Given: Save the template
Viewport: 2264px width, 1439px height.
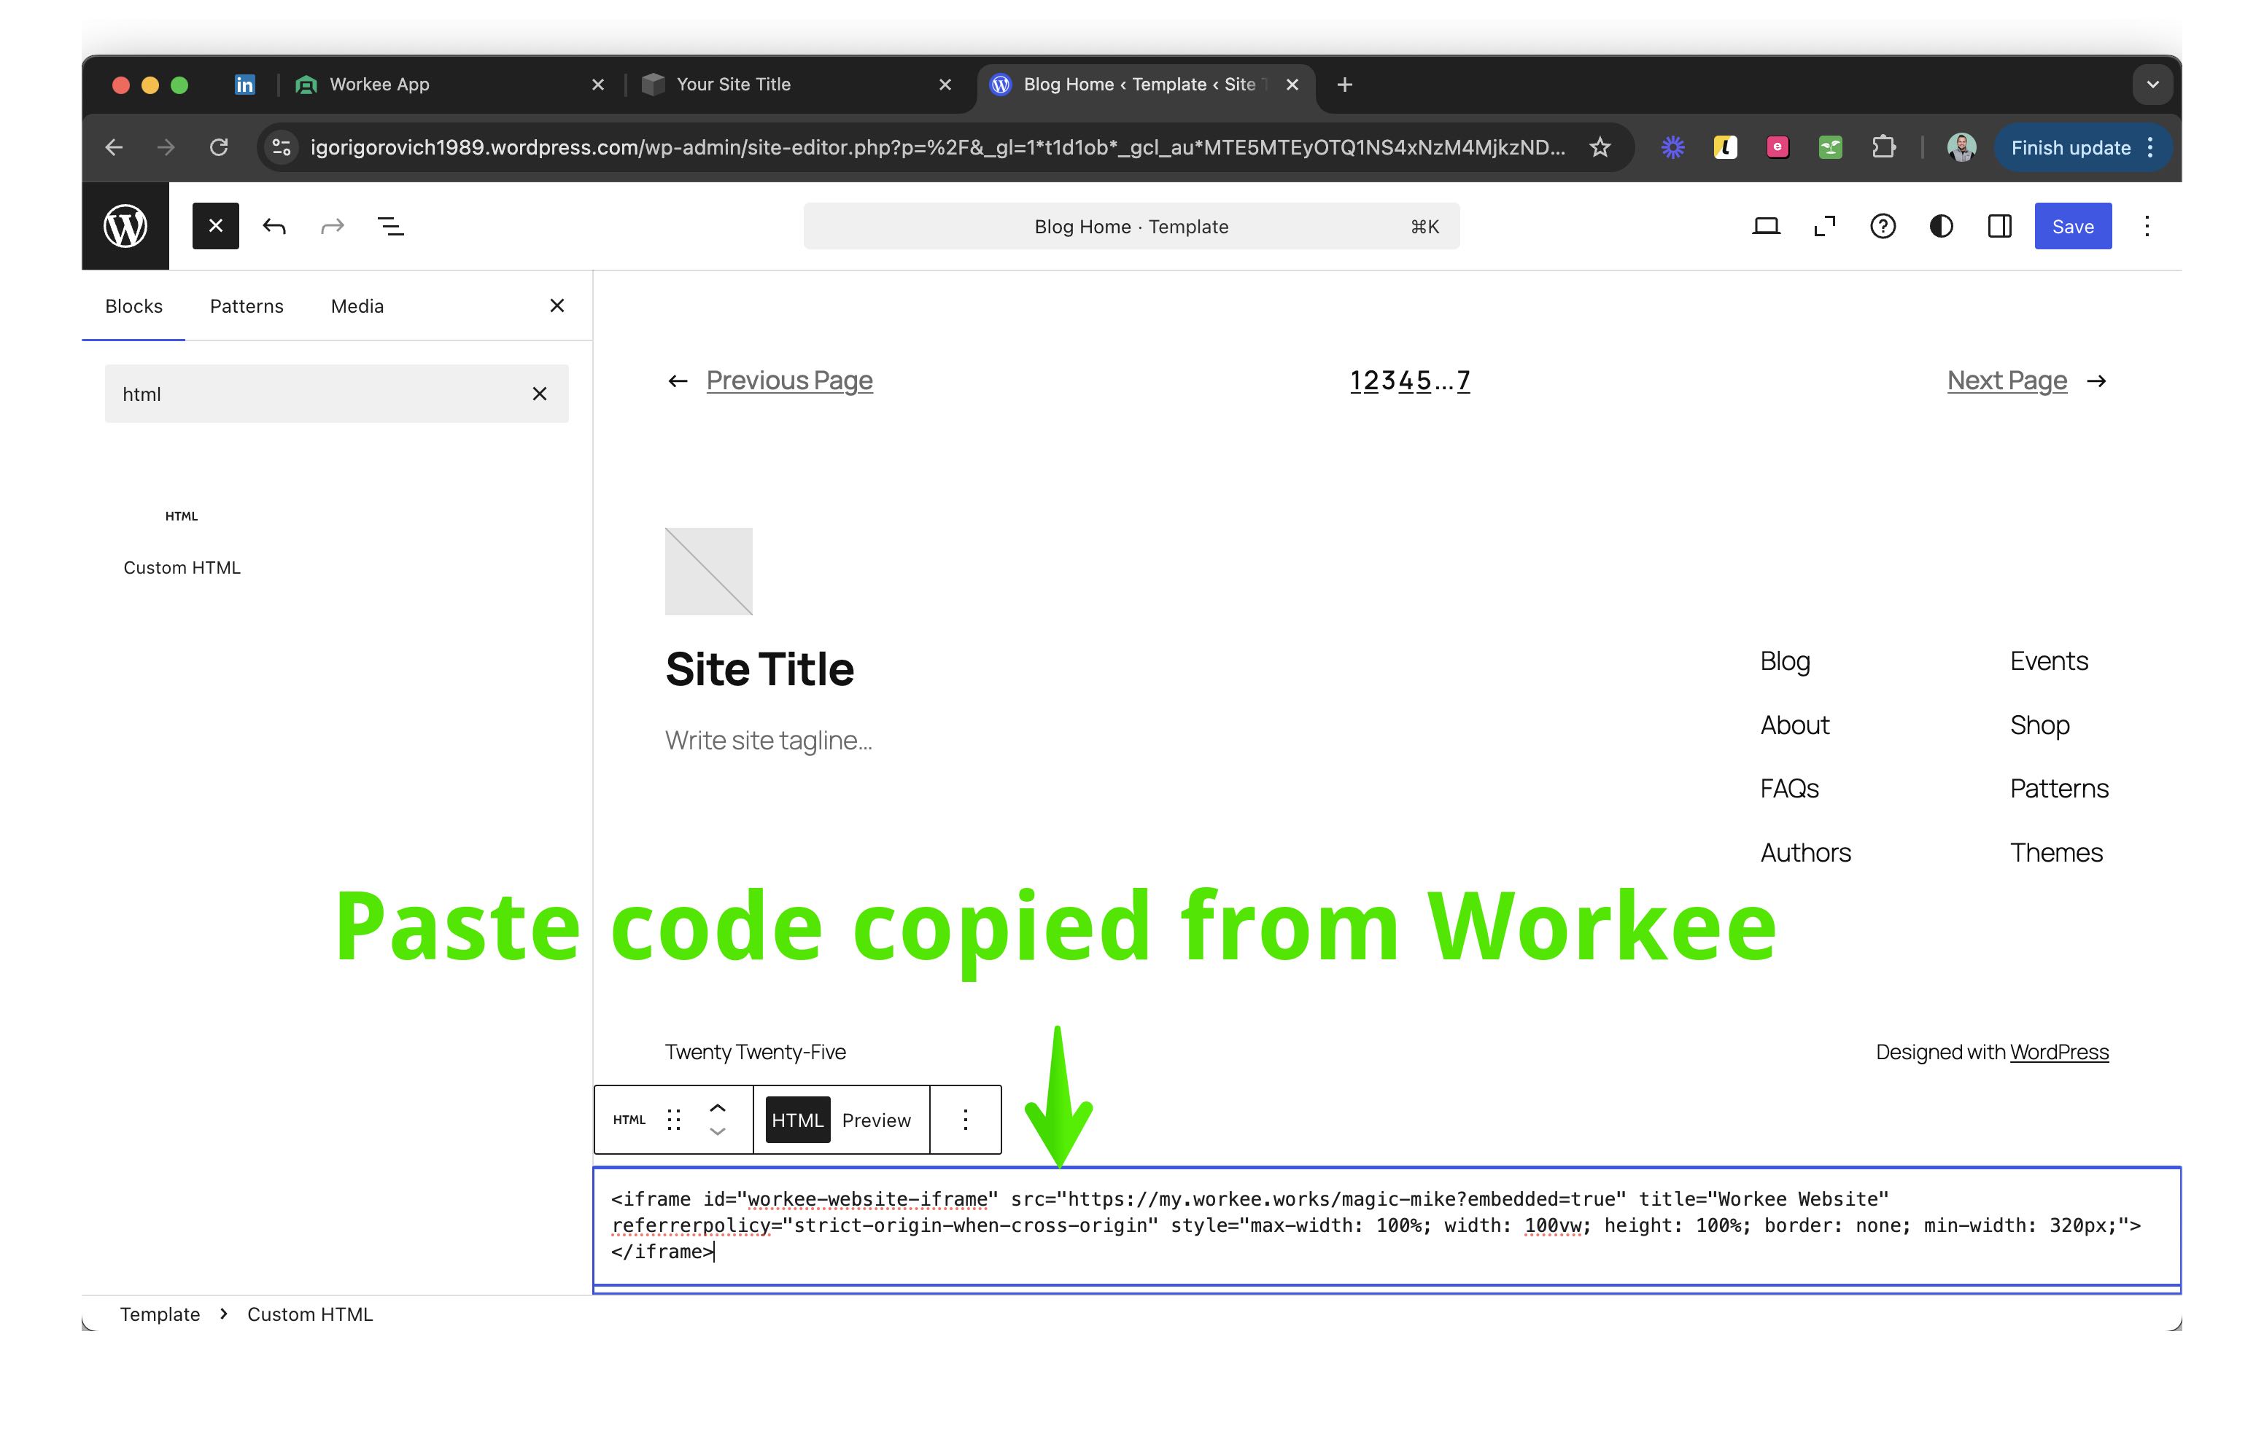Looking at the screenshot, I should pos(2072,227).
